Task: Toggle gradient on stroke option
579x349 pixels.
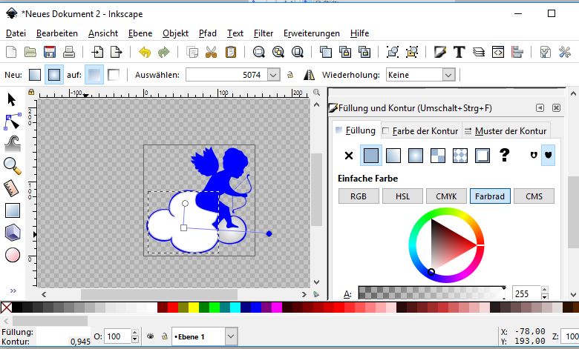Action: tap(114, 75)
